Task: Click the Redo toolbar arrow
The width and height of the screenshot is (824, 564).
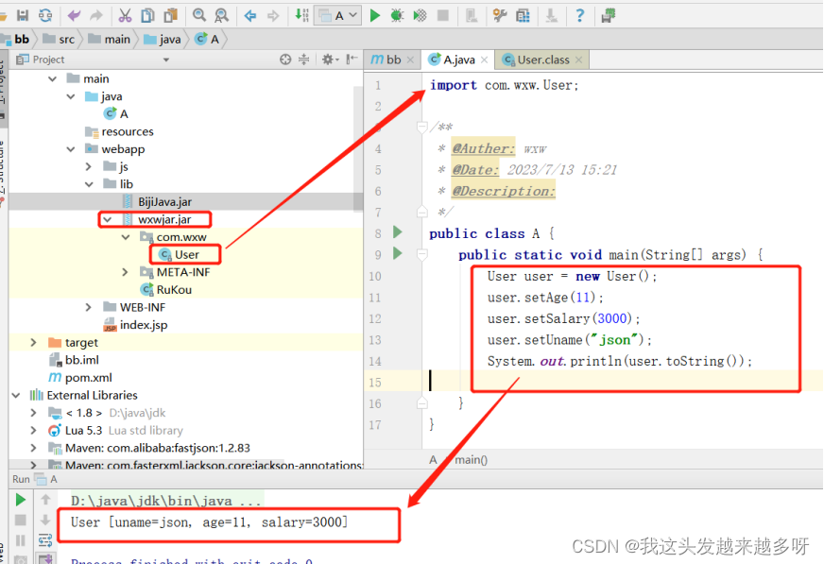Action: 96,16
